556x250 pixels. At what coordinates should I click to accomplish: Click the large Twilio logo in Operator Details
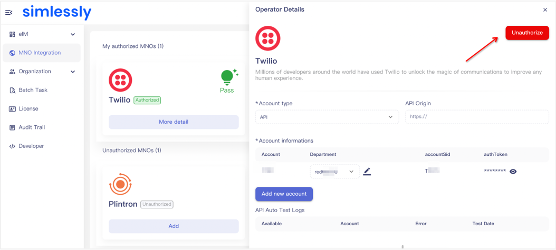268,38
